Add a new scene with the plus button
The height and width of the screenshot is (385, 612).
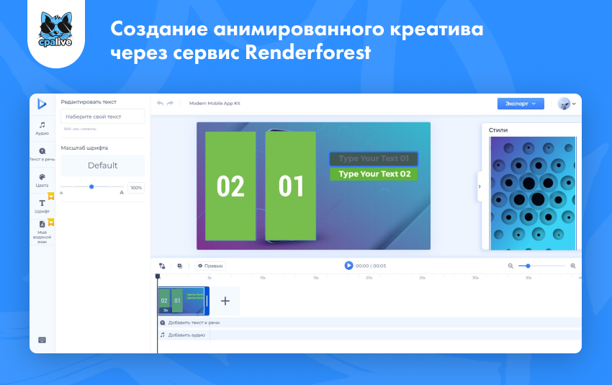point(225,301)
